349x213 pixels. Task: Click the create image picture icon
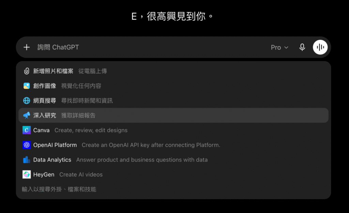(x=27, y=86)
